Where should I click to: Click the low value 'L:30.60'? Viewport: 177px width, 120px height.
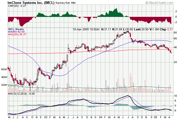[128, 29]
